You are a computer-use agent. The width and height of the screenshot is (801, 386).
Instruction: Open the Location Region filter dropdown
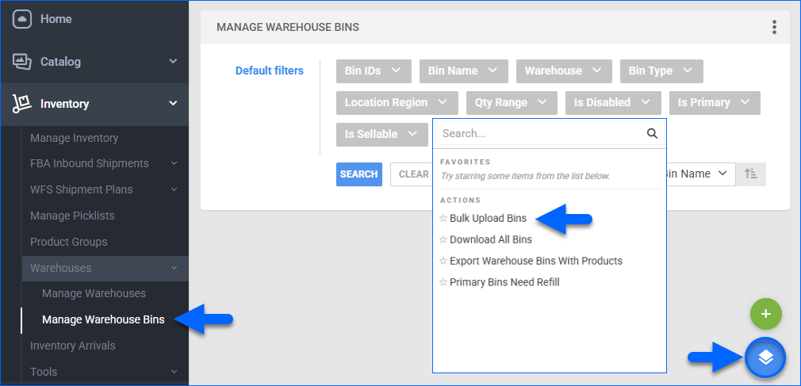tap(397, 102)
